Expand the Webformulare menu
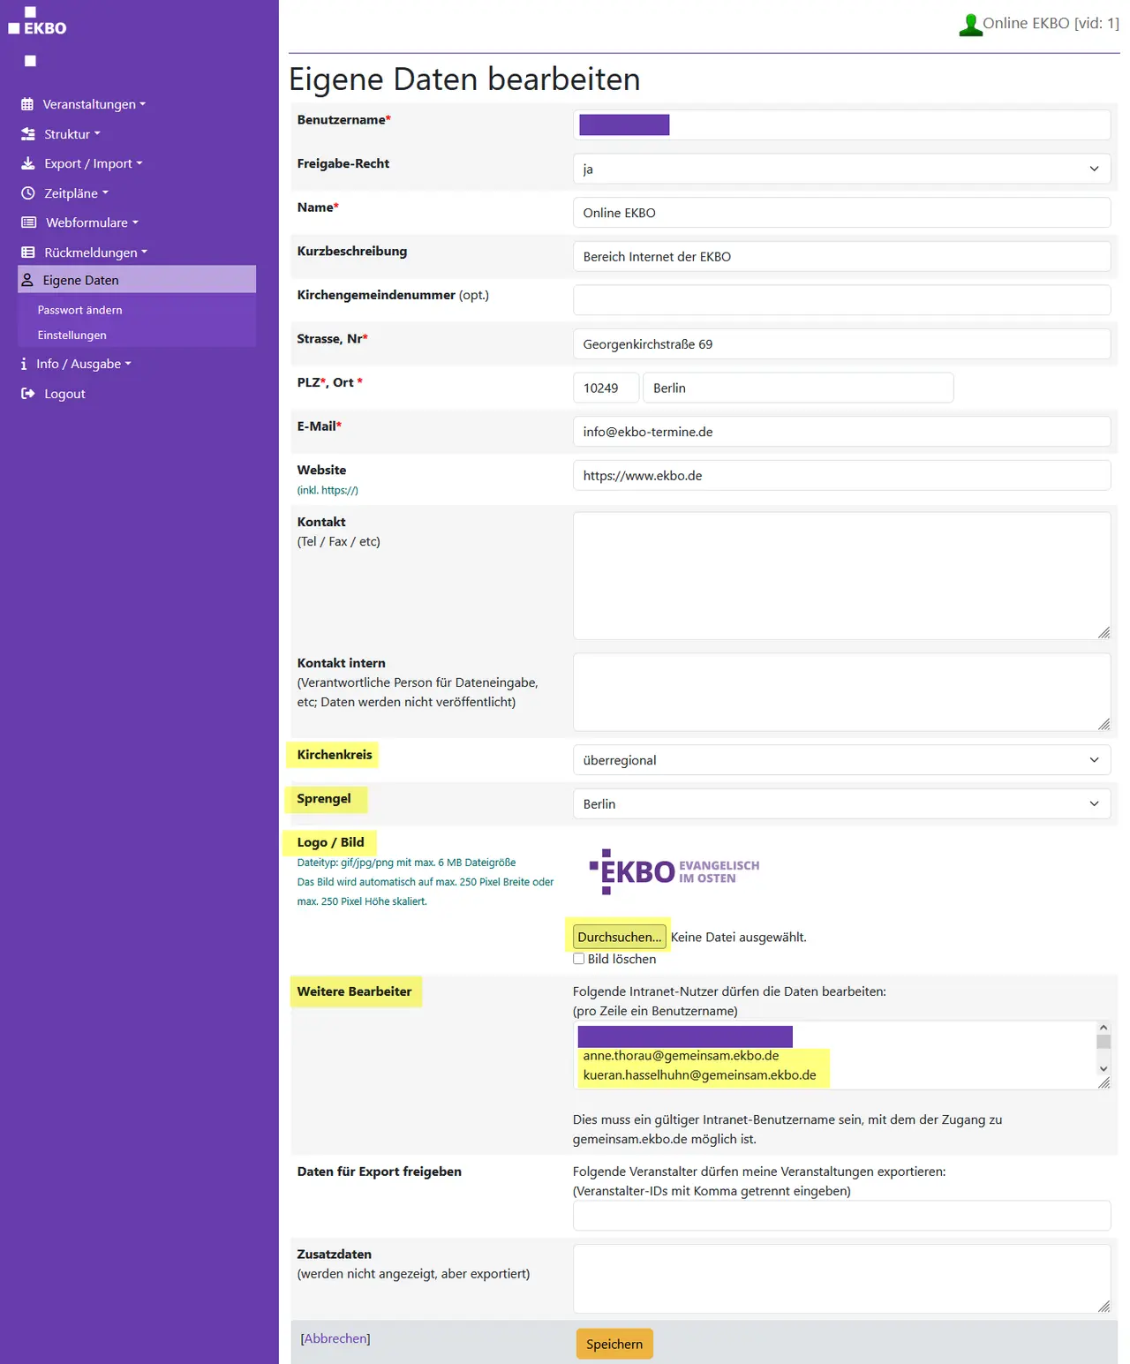This screenshot has height=1364, width=1130. coord(93,222)
